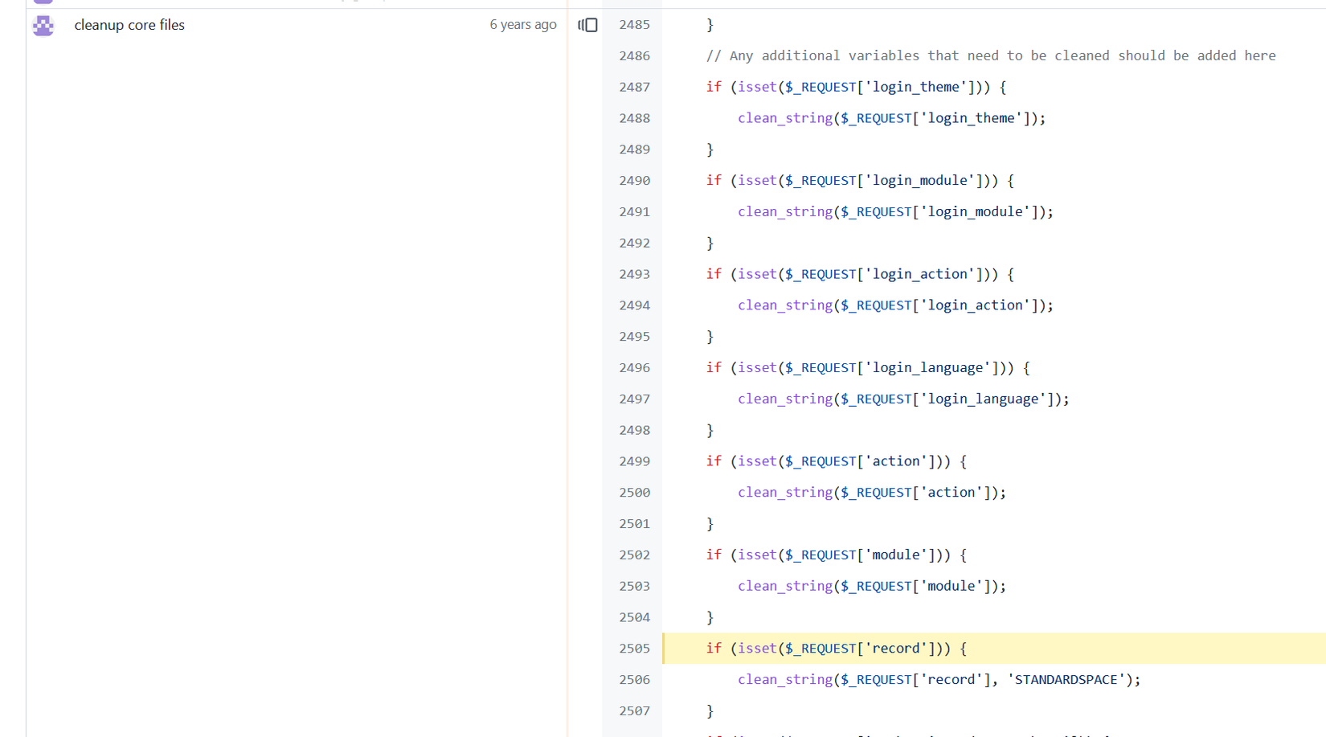Screen dimensions: 1326x737
Task: Click line number 2496
Action: click(x=634, y=368)
